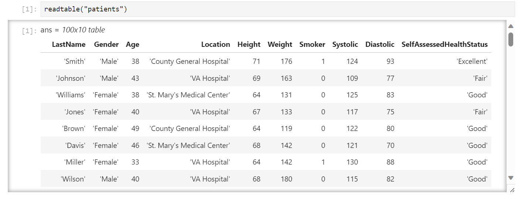Click the Systolic column header
Screen dimensions: 518x197
point(345,44)
